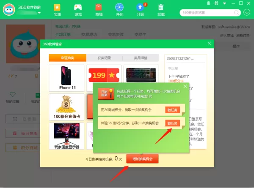Open the 交易中 tab in background
The width and height of the screenshot is (254, 188).
[x=140, y=35]
